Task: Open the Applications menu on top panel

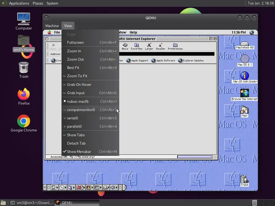Action: click(19, 3)
